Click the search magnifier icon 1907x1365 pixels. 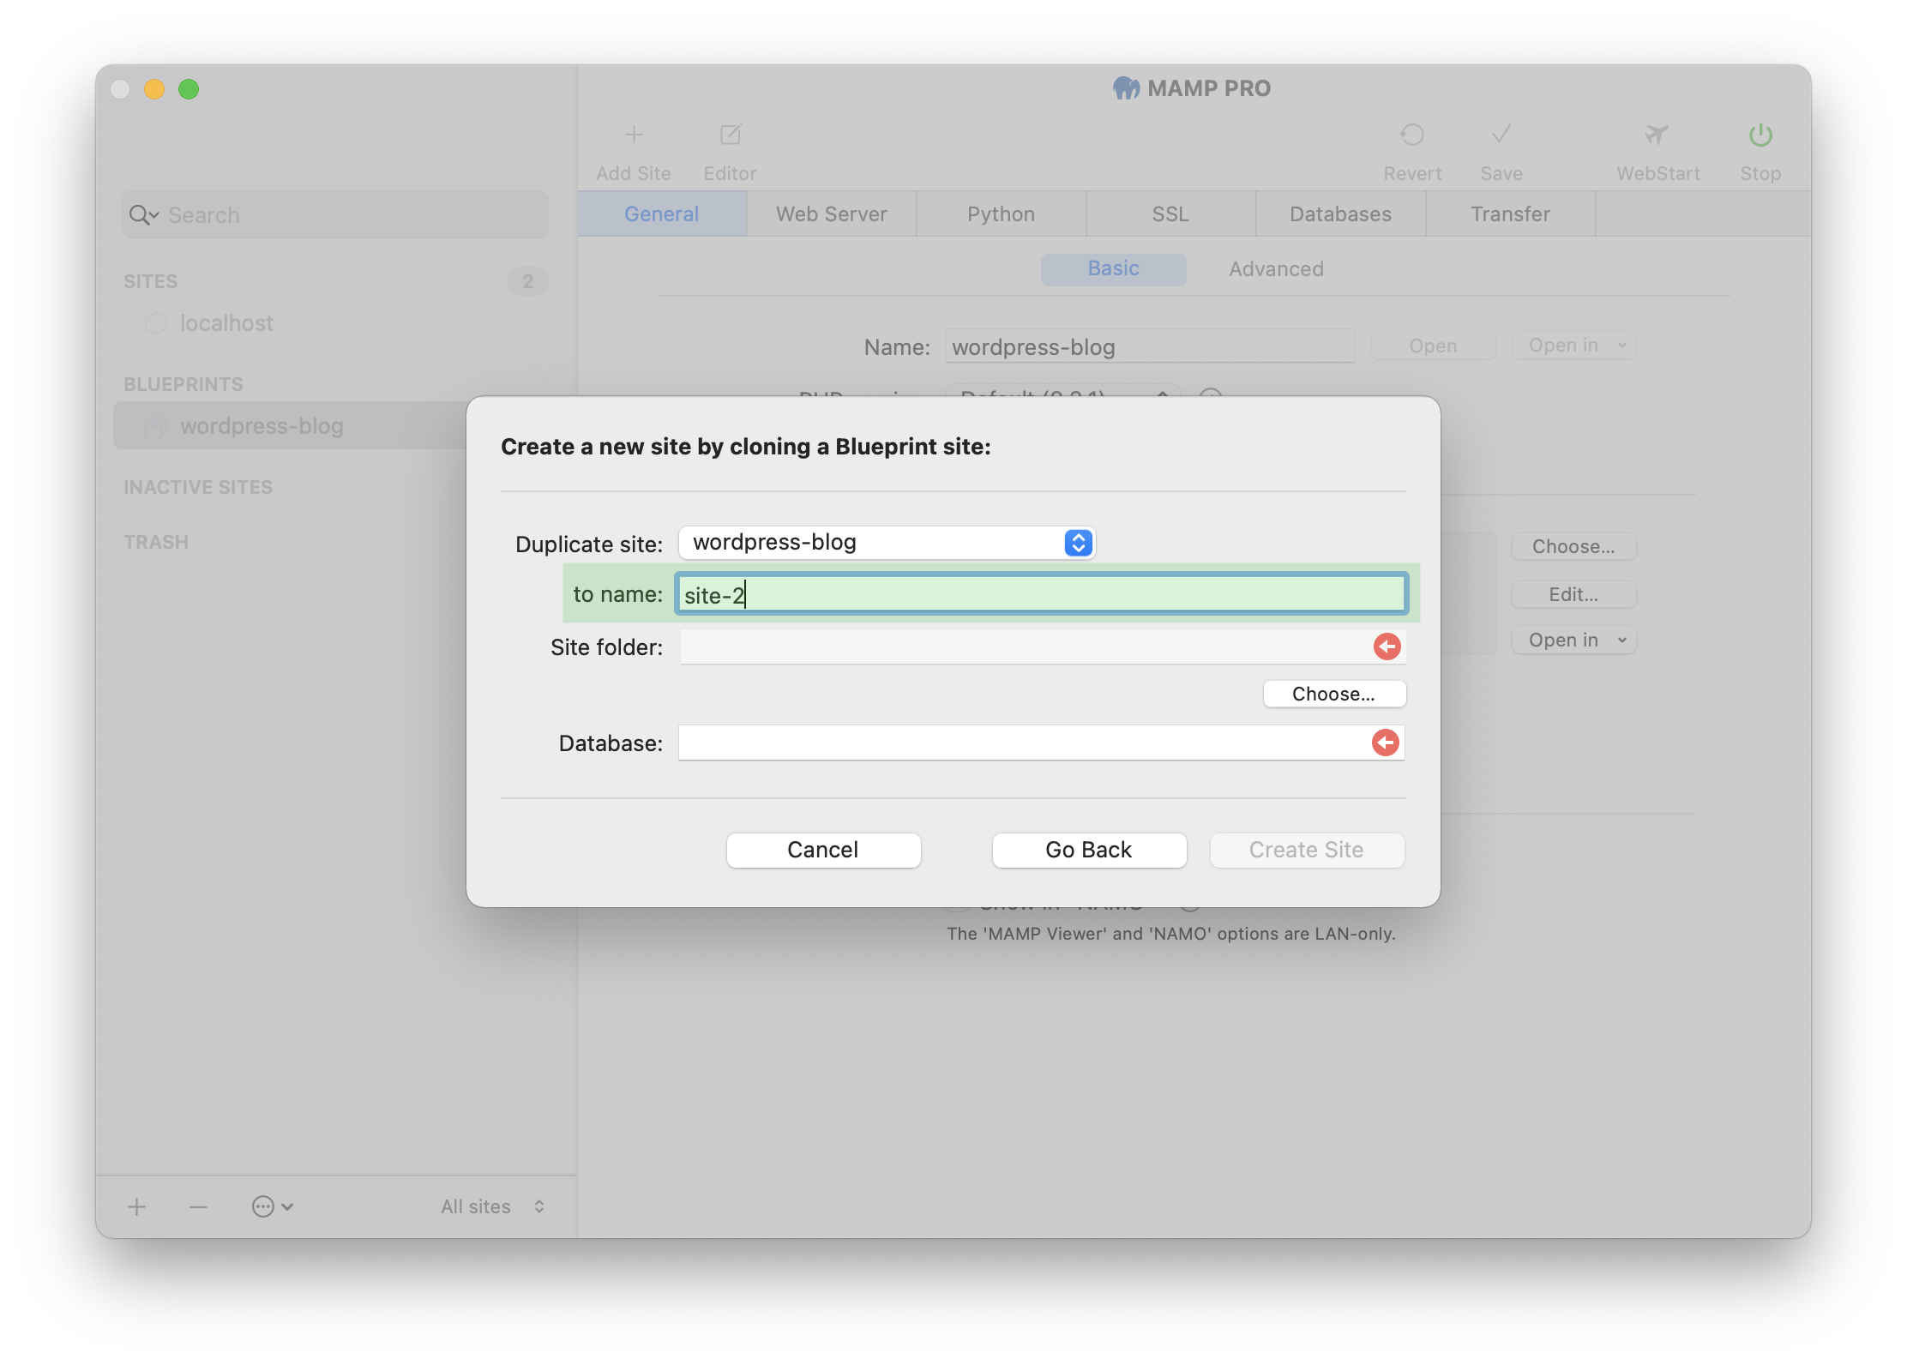tap(143, 215)
